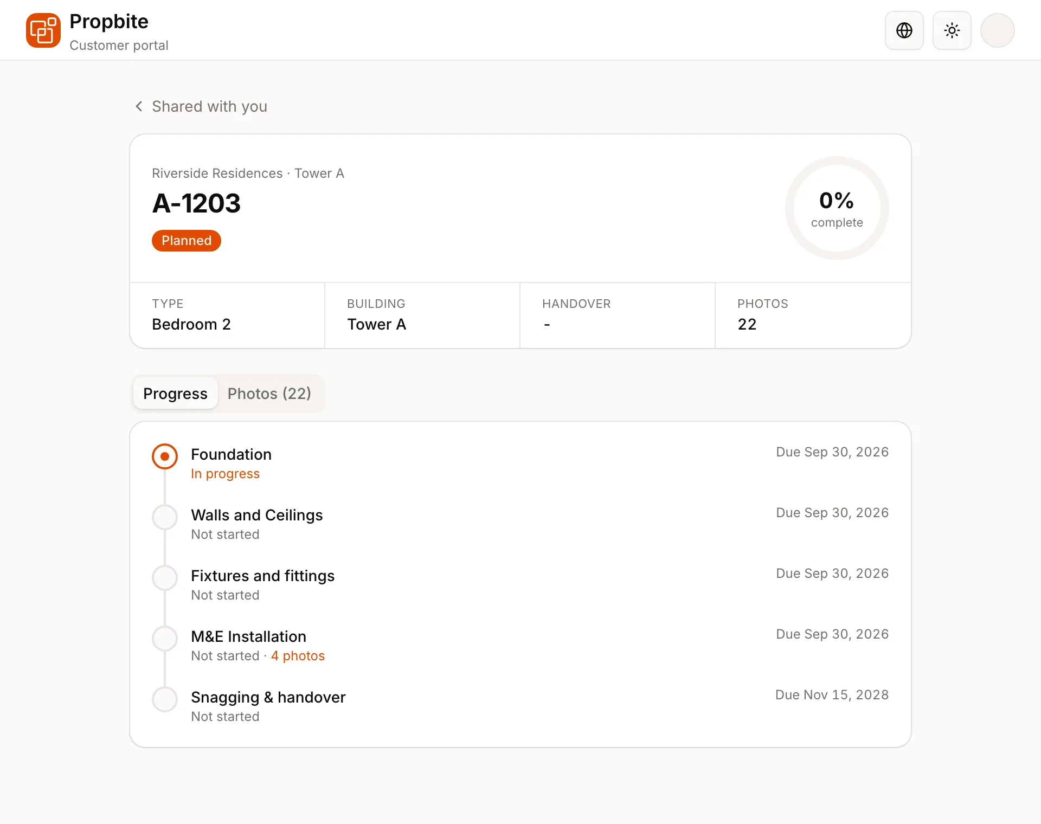Click the 0% complete progress ring
Screen dimensions: 1041x824
point(837,208)
